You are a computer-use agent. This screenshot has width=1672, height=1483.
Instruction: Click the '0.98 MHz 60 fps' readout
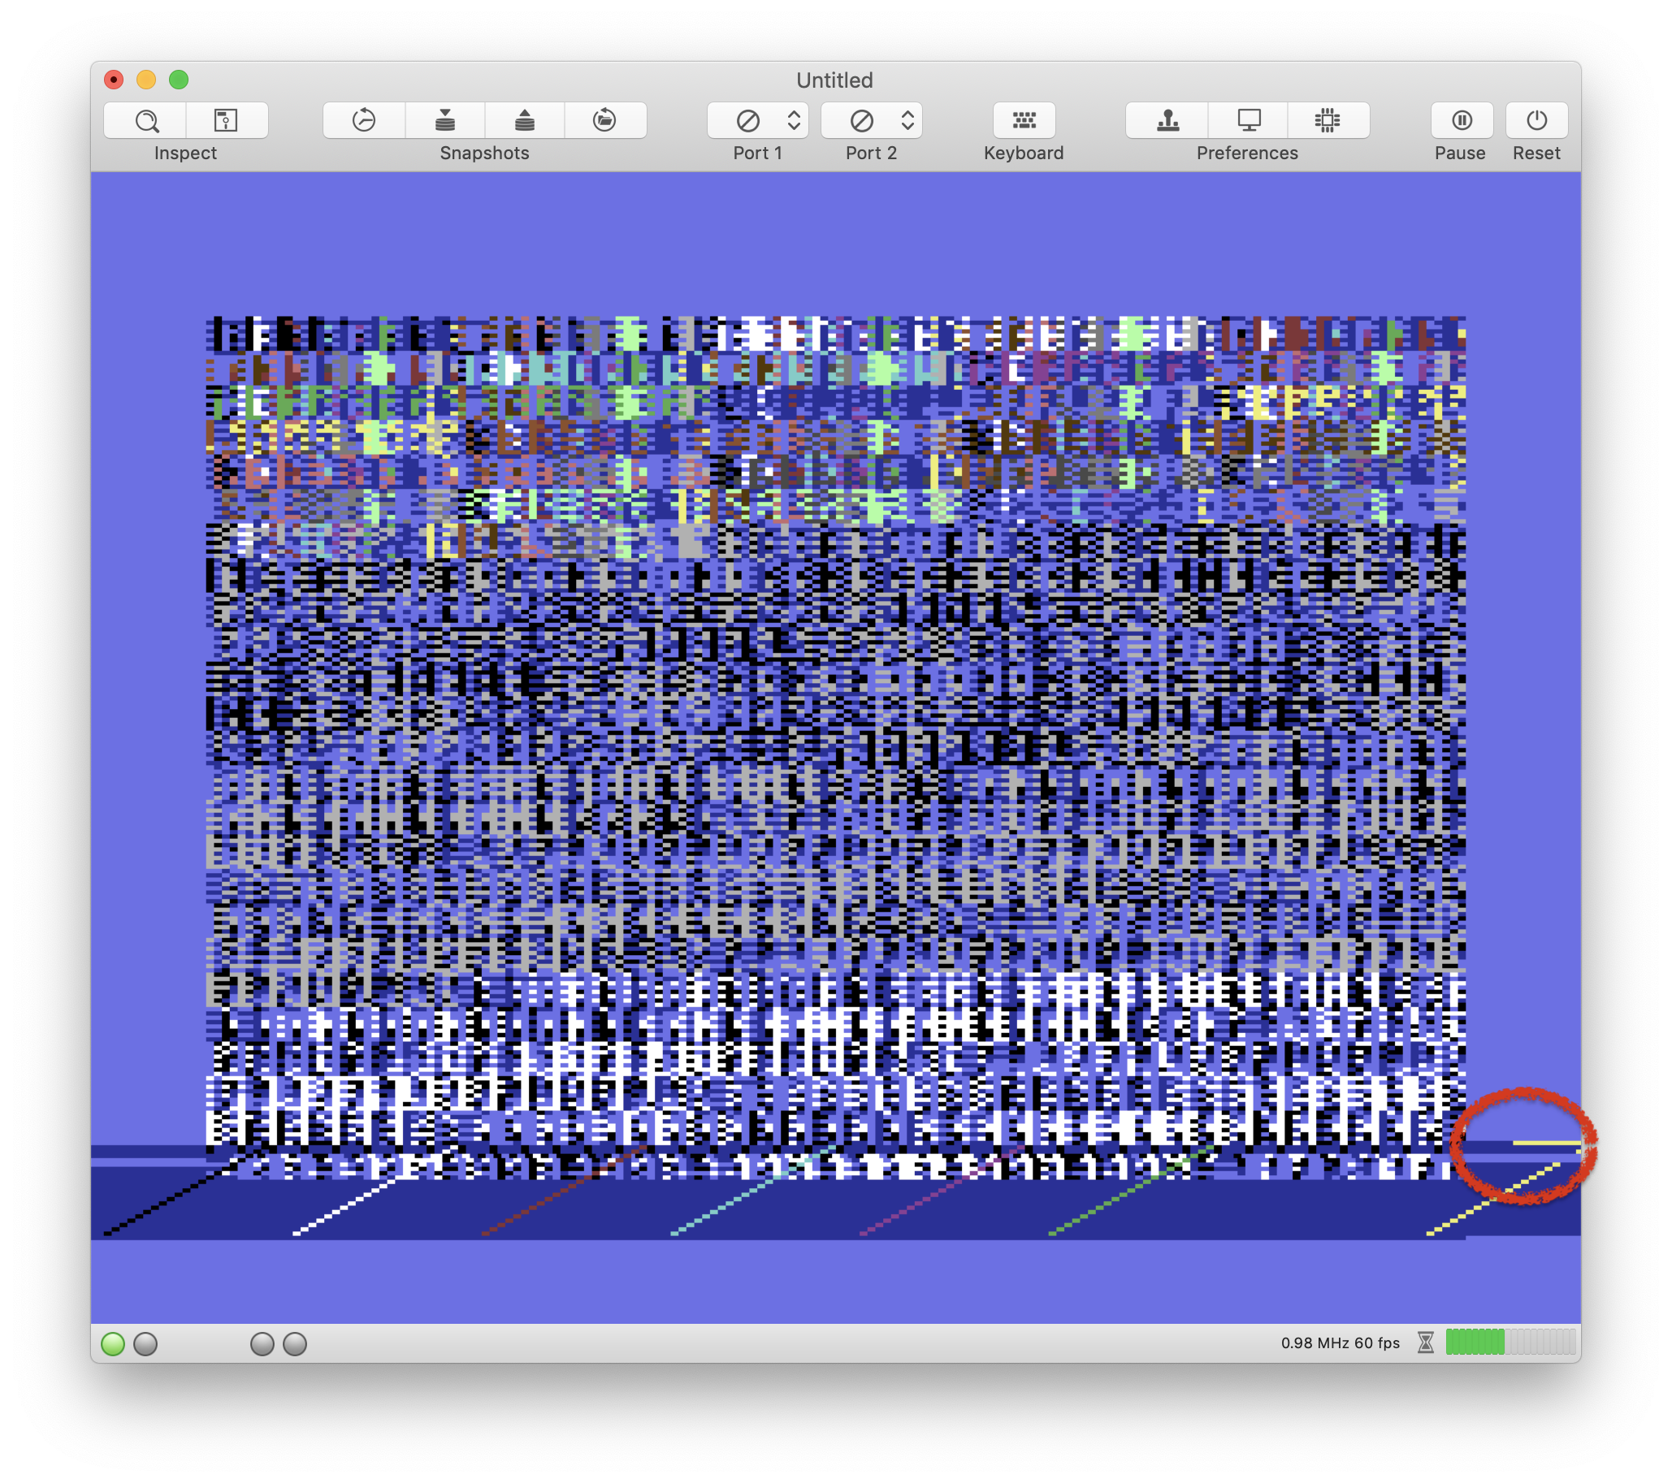tap(1340, 1343)
